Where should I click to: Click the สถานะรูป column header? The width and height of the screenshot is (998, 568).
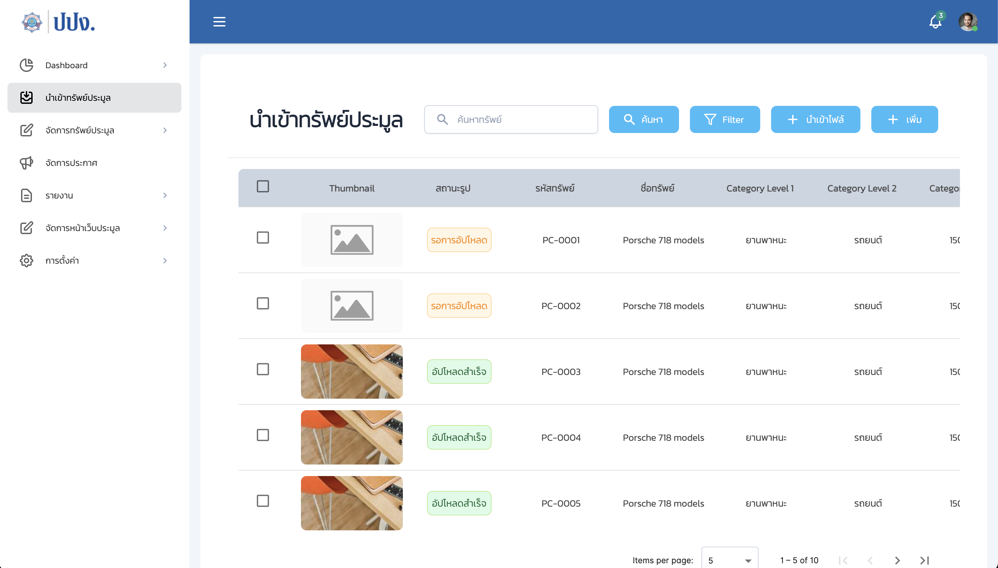pyautogui.click(x=453, y=188)
